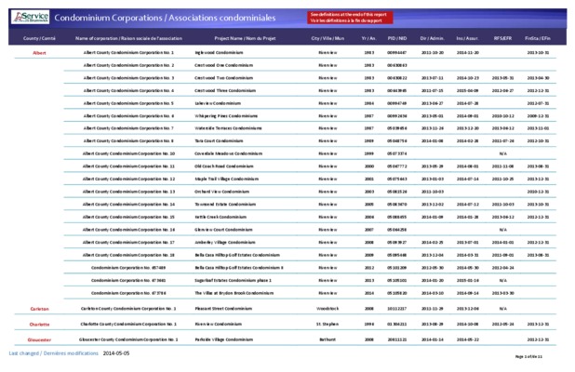Click 'Albert County Condominium Corporation No. 8'

(x=128, y=140)
